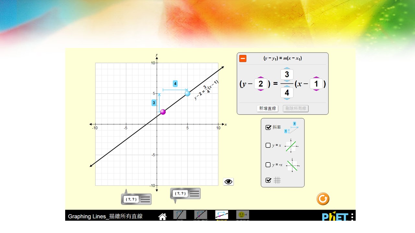The height and width of the screenshot is (233, 415).
Task: Click the orange reset all button
Action: point(323,199)
